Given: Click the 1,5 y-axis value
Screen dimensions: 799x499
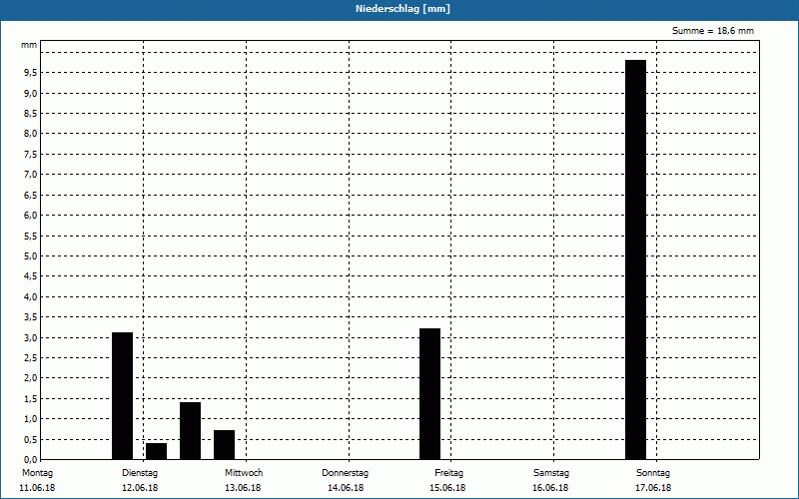Looking at the screenshot, I should (x=30, y=398).
